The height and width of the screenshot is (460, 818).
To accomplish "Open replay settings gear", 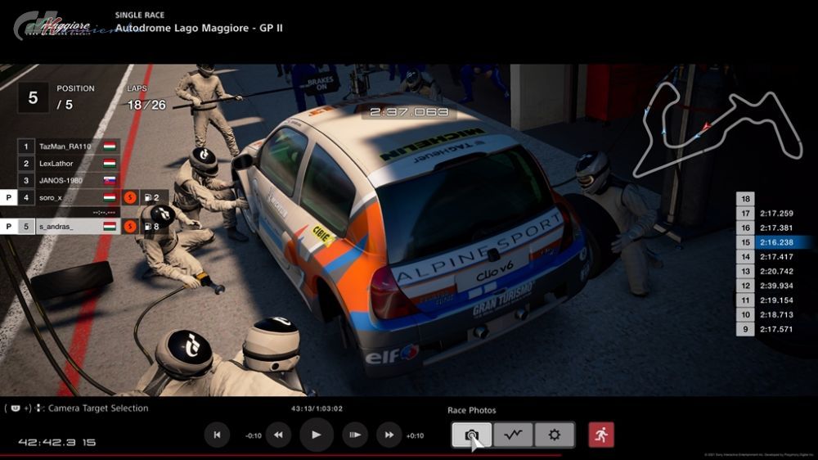I will tap(554, 435).
